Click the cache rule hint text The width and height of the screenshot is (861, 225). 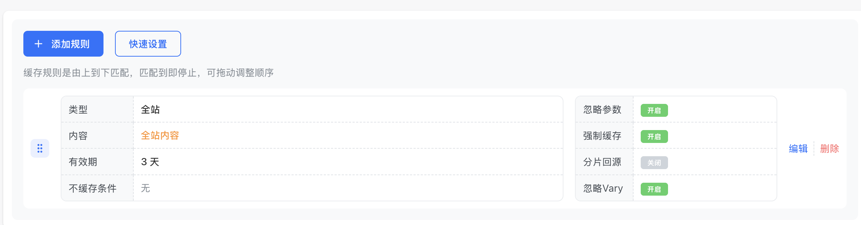tap(148, 73)
